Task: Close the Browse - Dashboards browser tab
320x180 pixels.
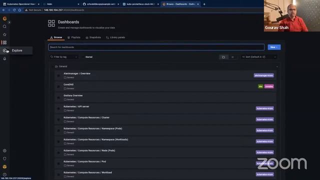Action: click(198, 4)
